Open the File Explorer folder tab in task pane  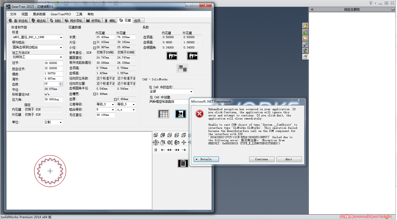305,38
